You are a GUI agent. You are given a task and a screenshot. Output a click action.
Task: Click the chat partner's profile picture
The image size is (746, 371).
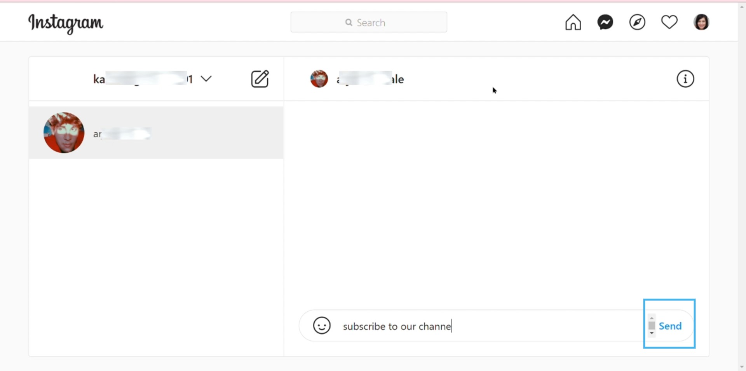pos(319,79)
